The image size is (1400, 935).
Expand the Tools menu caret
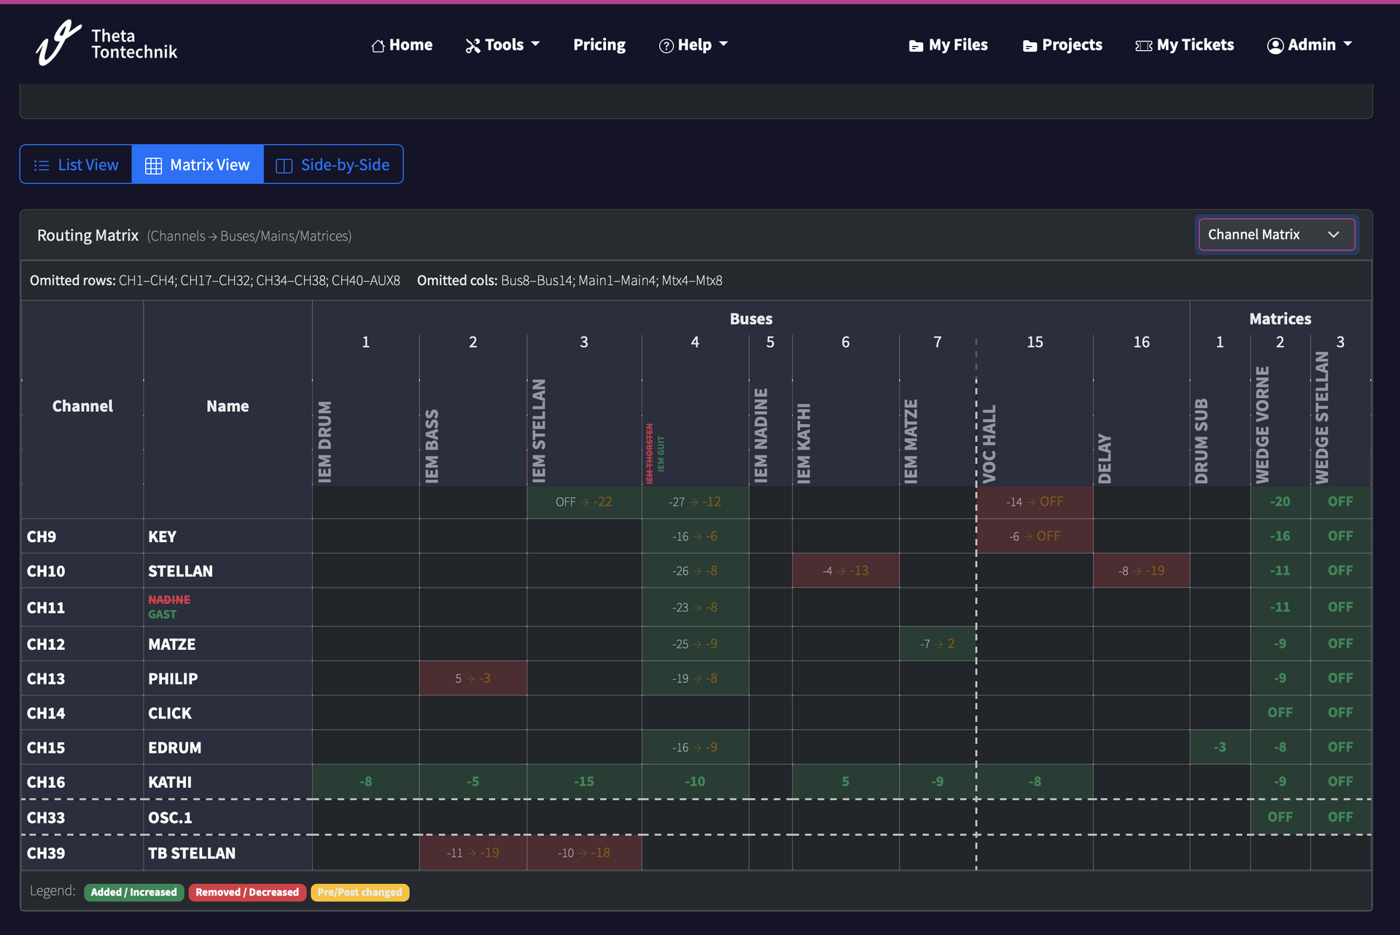536,44
